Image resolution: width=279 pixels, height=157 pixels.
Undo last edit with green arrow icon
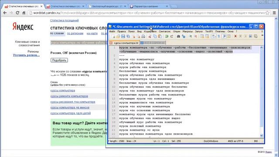tap(167, 36)
